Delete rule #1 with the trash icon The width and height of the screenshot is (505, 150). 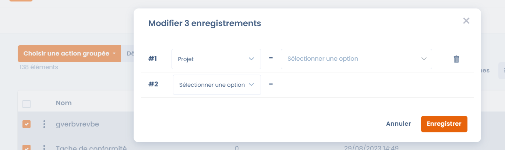pos(456,59)
